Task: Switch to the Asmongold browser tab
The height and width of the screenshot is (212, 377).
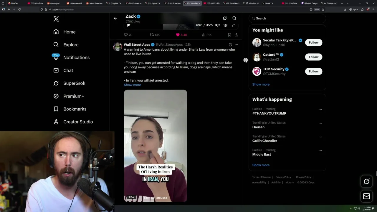Action: click(x=54, y=3)
